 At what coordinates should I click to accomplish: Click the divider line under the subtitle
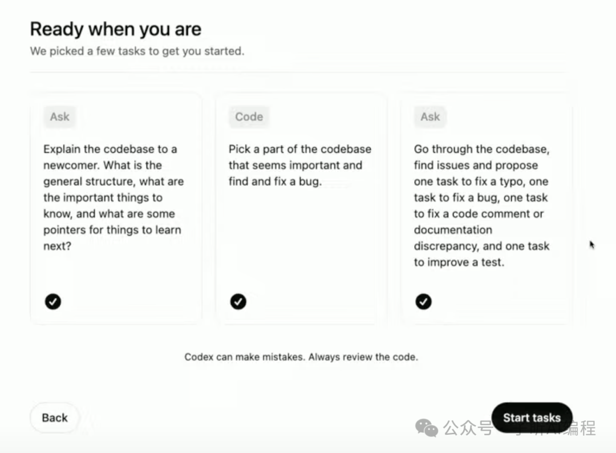(299, 72)
